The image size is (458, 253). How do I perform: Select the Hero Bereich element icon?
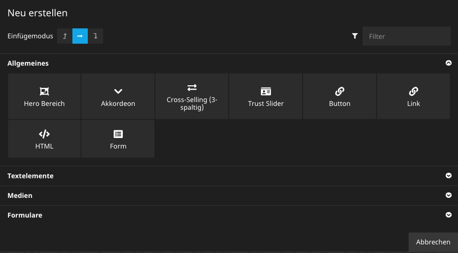pyautogui.click(x=44, y=91)
